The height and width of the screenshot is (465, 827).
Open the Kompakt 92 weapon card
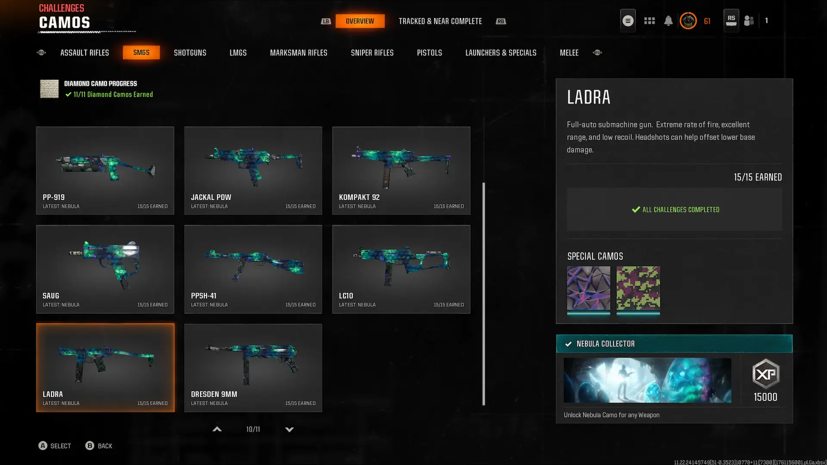[401, 170]
